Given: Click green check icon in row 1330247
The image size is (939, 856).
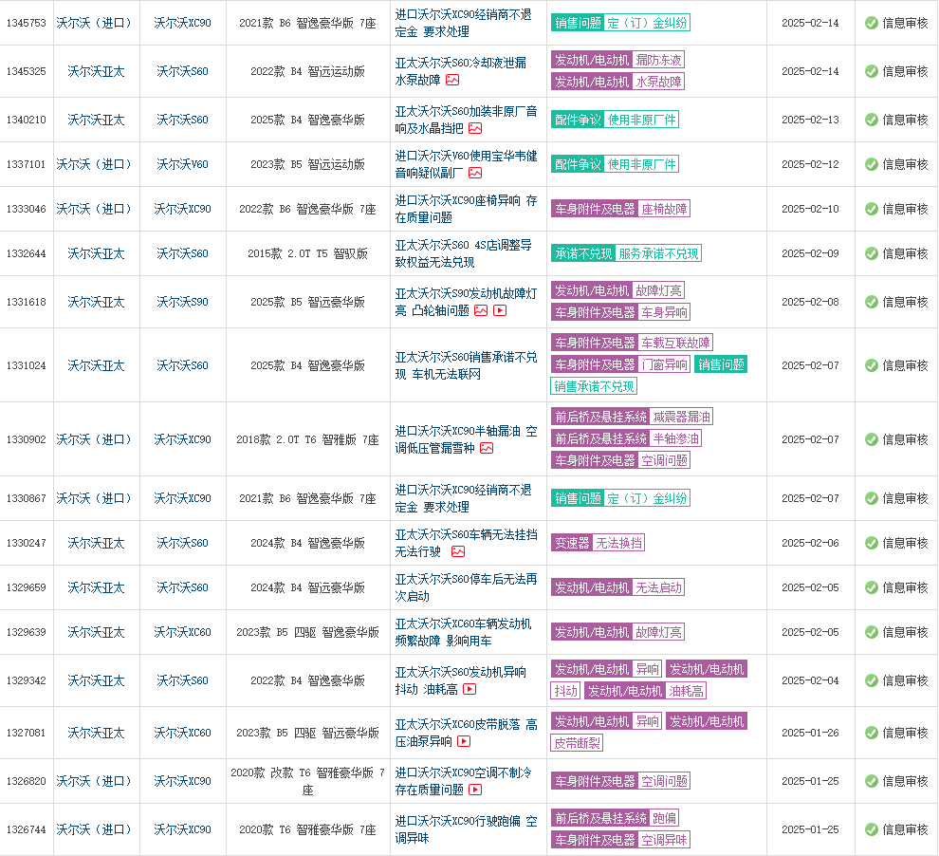Looking at the screenshot, I should pos(872,544).
